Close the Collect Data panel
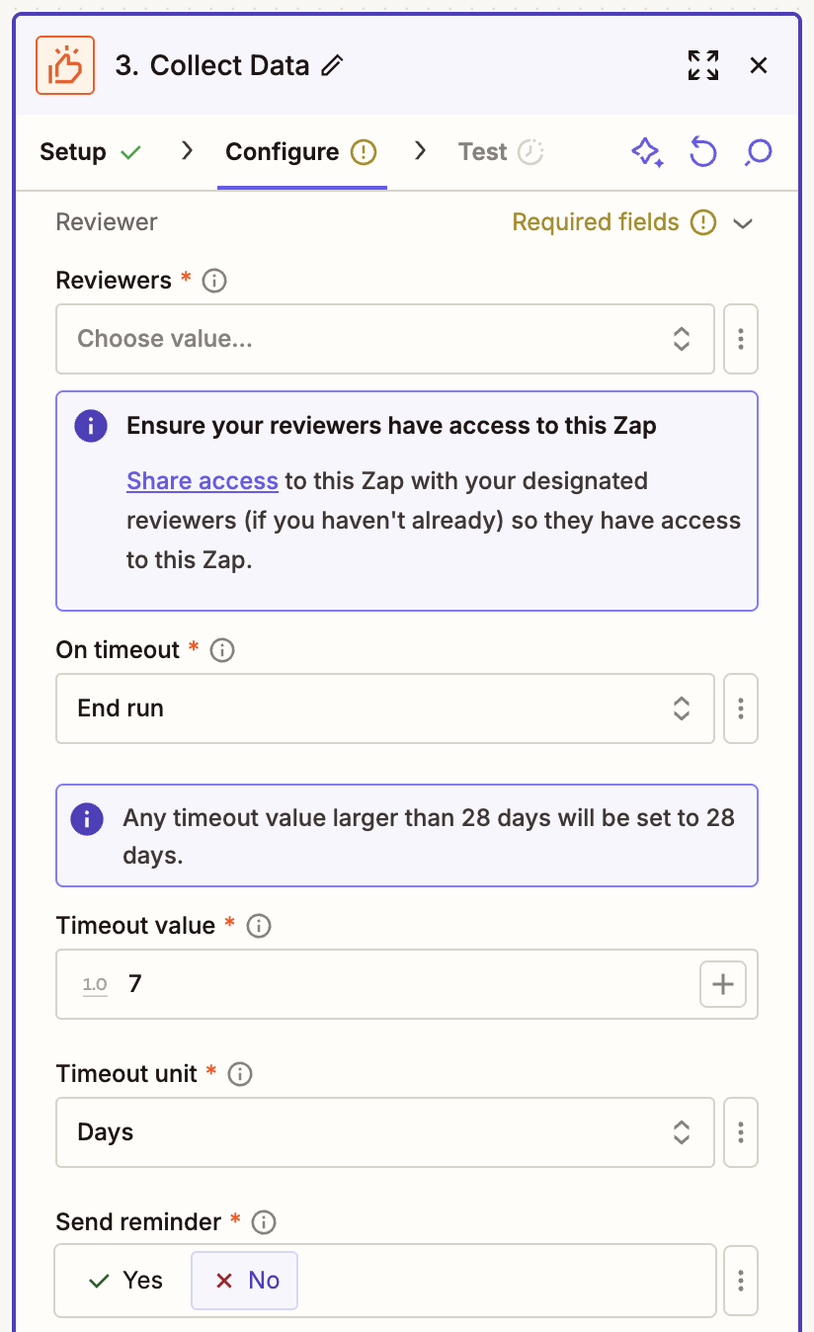 point(759,65)
